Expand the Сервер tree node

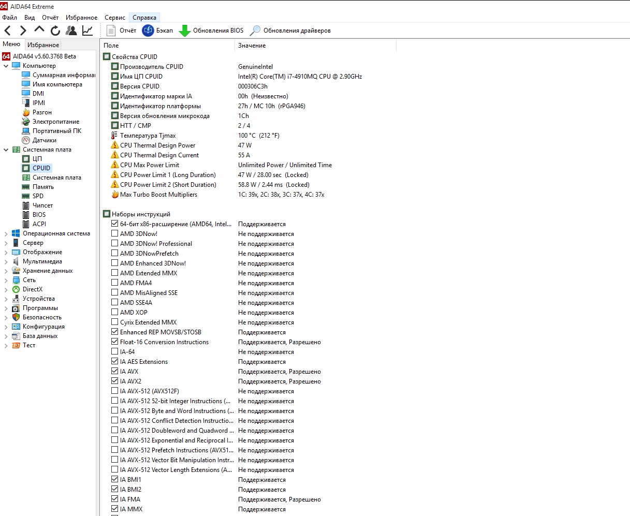coord(6,243)
